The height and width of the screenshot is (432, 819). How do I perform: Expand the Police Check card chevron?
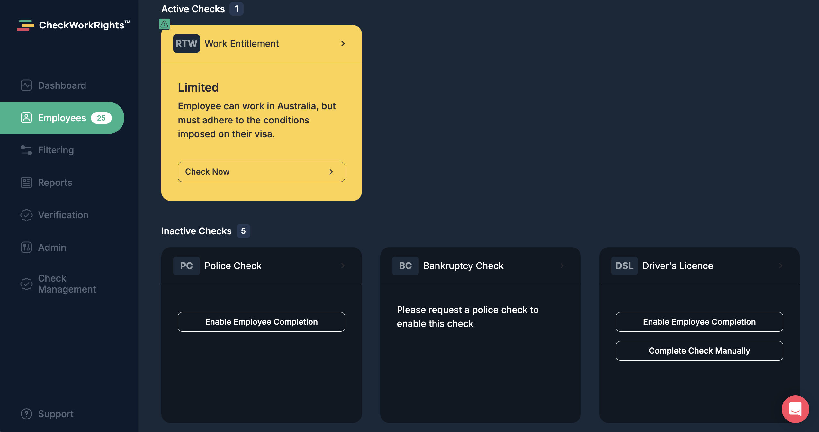(x=343, y=265)
